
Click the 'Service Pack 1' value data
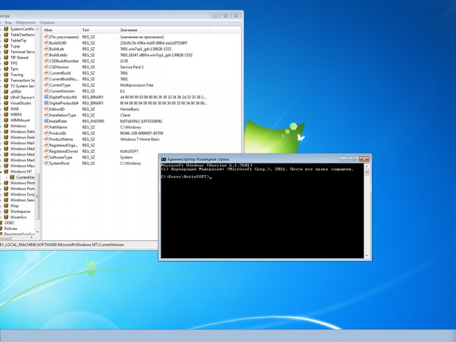tap(132, 67)
